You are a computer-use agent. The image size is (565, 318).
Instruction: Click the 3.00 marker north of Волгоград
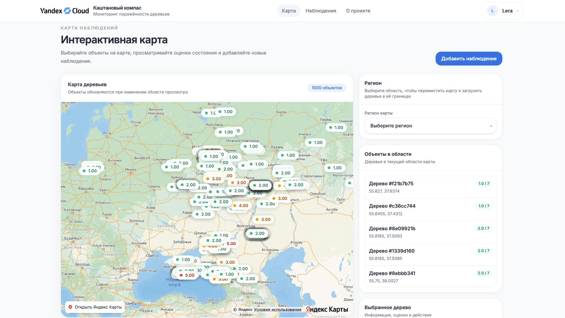coord(263,220)
